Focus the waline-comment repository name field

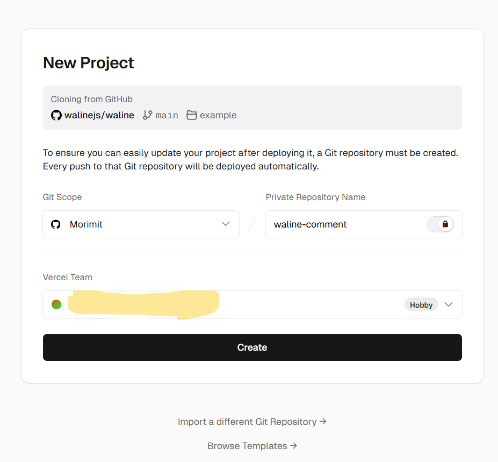pos(344,224)
